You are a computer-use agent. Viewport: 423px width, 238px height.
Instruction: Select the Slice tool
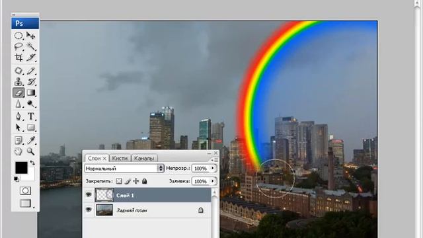click(x=31, y=58)
